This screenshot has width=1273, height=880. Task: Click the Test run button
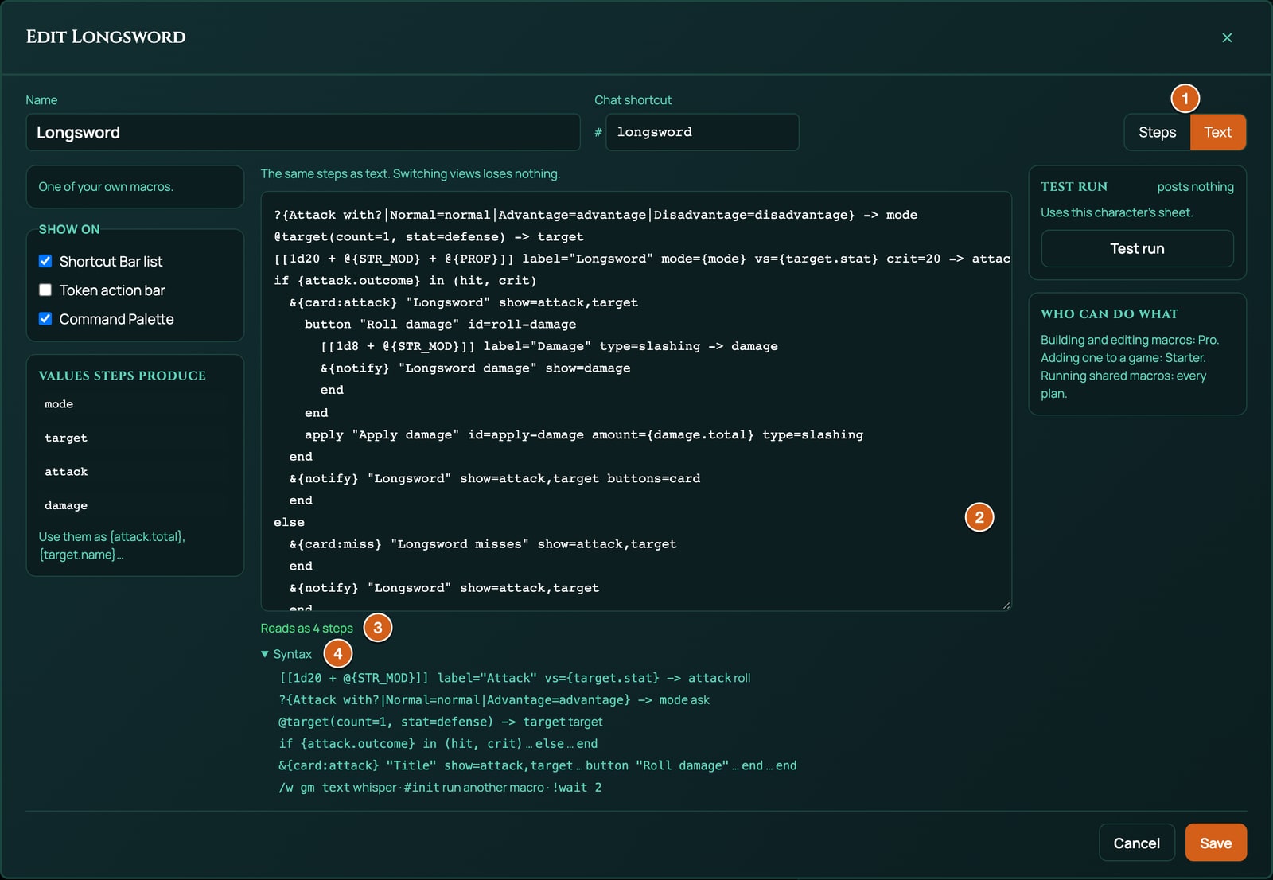click(x=1137, y=249)
